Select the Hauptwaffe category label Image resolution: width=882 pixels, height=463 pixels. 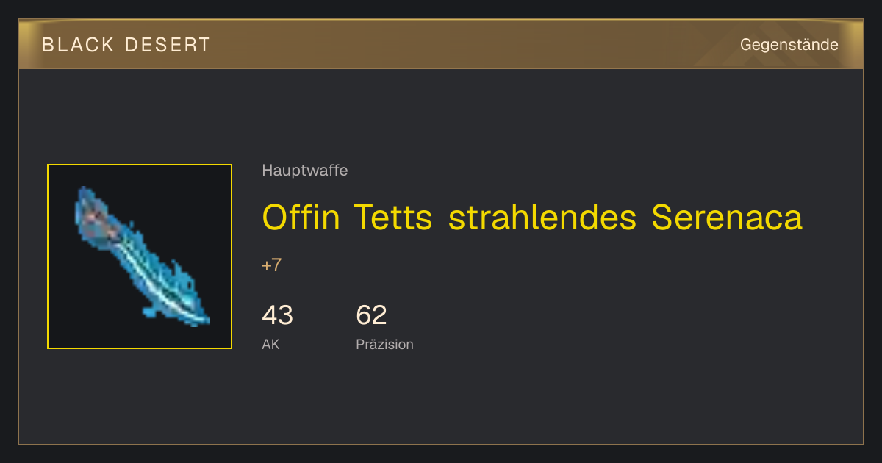pos(305,171)
